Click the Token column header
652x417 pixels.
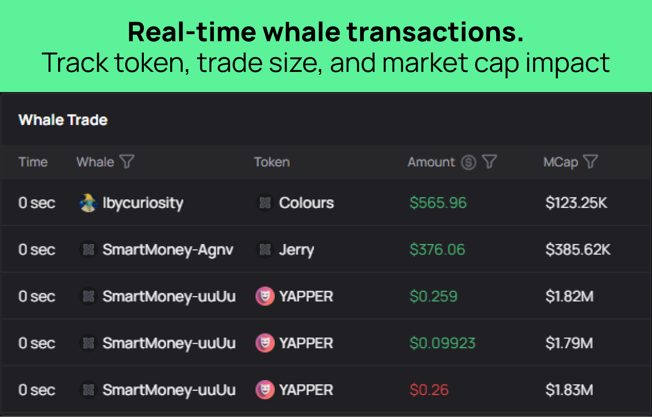[x=272, y=162]
